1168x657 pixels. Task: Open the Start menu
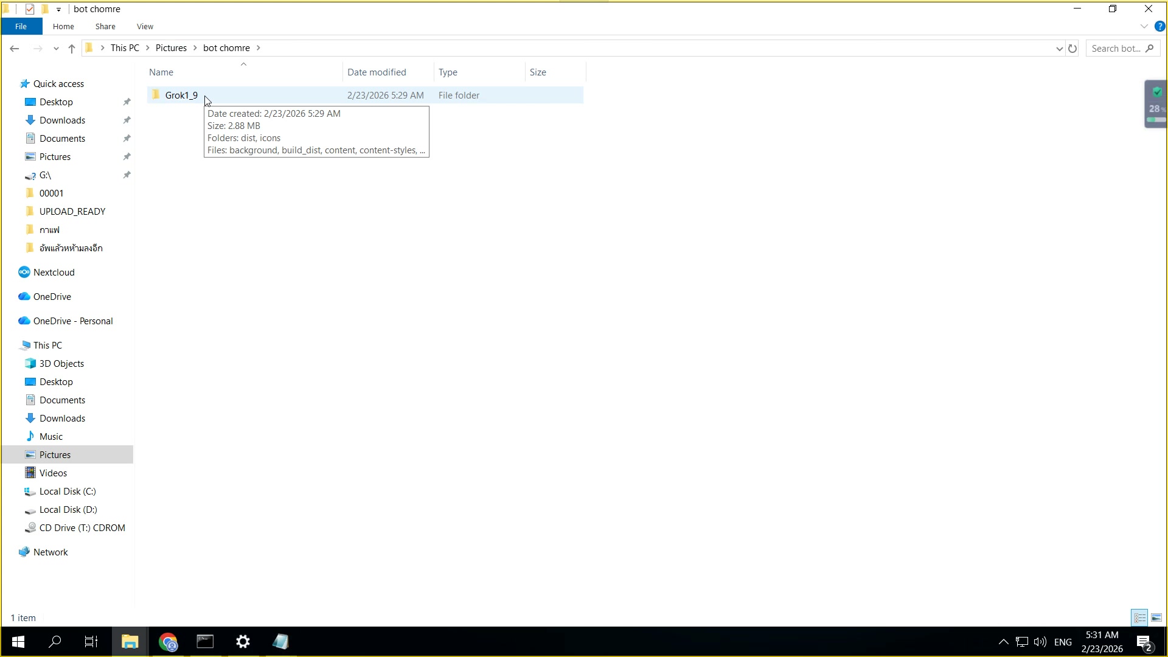(18, 641)
